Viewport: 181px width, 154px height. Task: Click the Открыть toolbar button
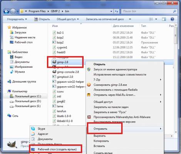(42, 19)
